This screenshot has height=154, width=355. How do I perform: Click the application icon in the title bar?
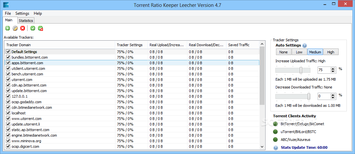[x=6, y=5]
